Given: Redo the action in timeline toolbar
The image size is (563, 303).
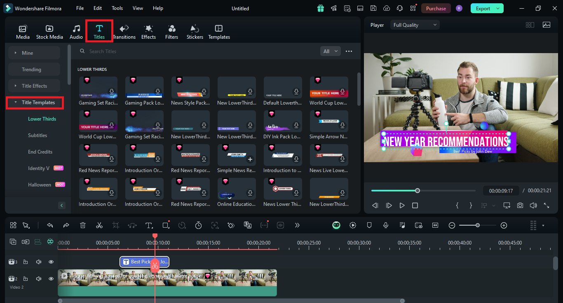Looking at the screenshot, I should [x=66, y=225].
